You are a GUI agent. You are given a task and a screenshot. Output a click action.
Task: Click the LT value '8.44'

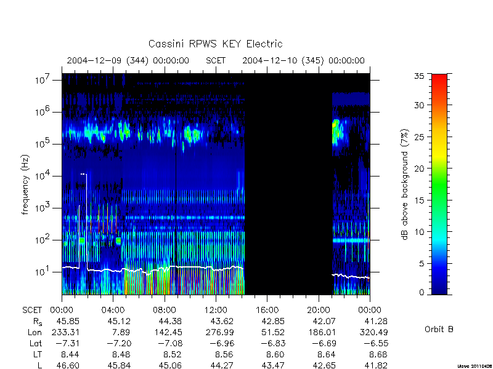coord(70,355)
